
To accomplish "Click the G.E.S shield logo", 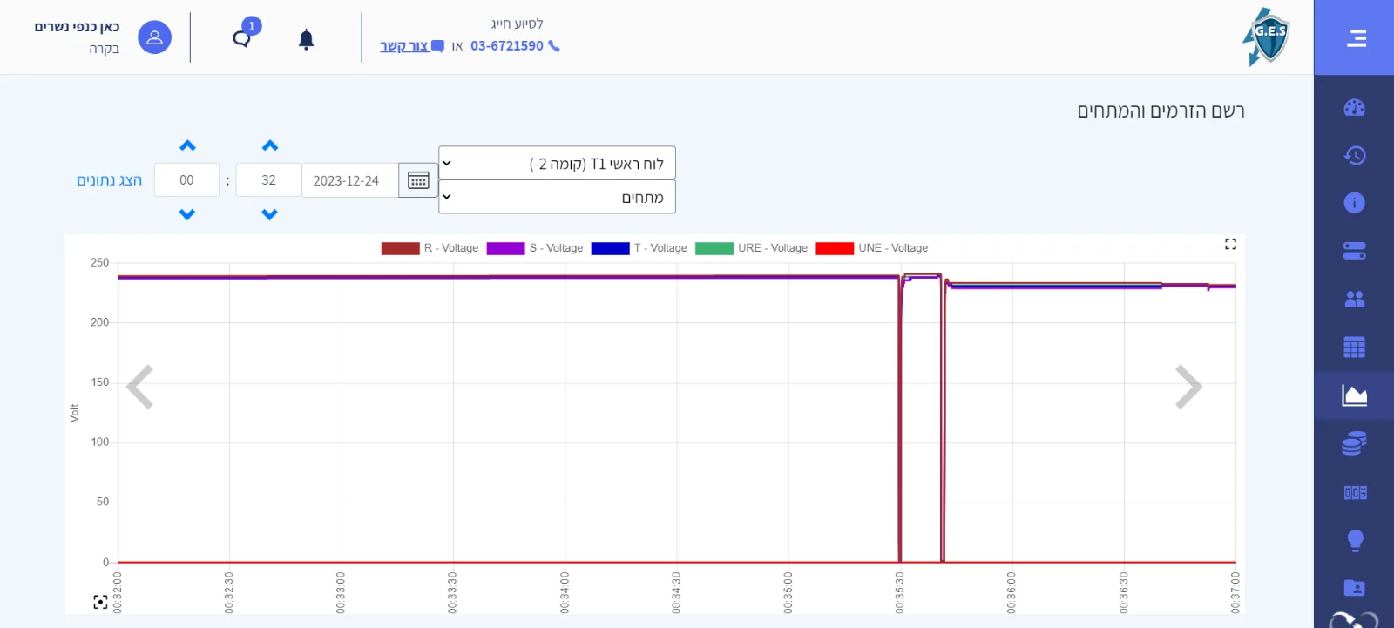I will 1266,37.
